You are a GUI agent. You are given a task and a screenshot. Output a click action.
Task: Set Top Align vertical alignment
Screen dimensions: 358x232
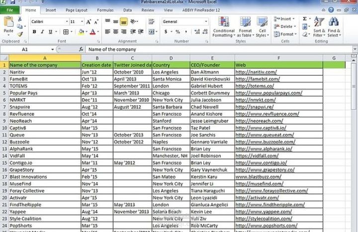point(107,21)
